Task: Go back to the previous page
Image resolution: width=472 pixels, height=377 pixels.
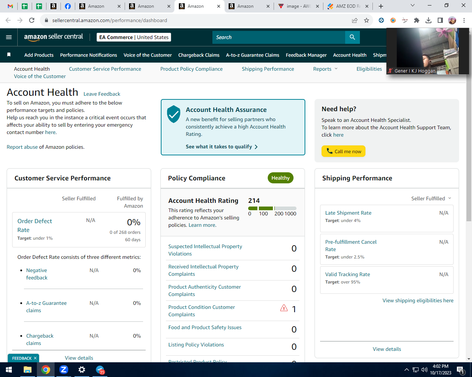Action: pyautogui.click(x=8, y=20)
